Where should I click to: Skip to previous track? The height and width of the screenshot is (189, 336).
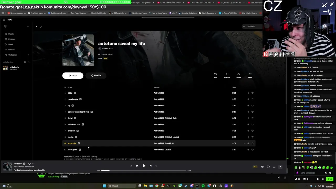(x=137, y=166)
